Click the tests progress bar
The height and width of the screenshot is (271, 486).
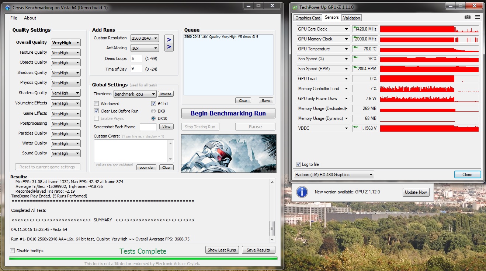143,258
